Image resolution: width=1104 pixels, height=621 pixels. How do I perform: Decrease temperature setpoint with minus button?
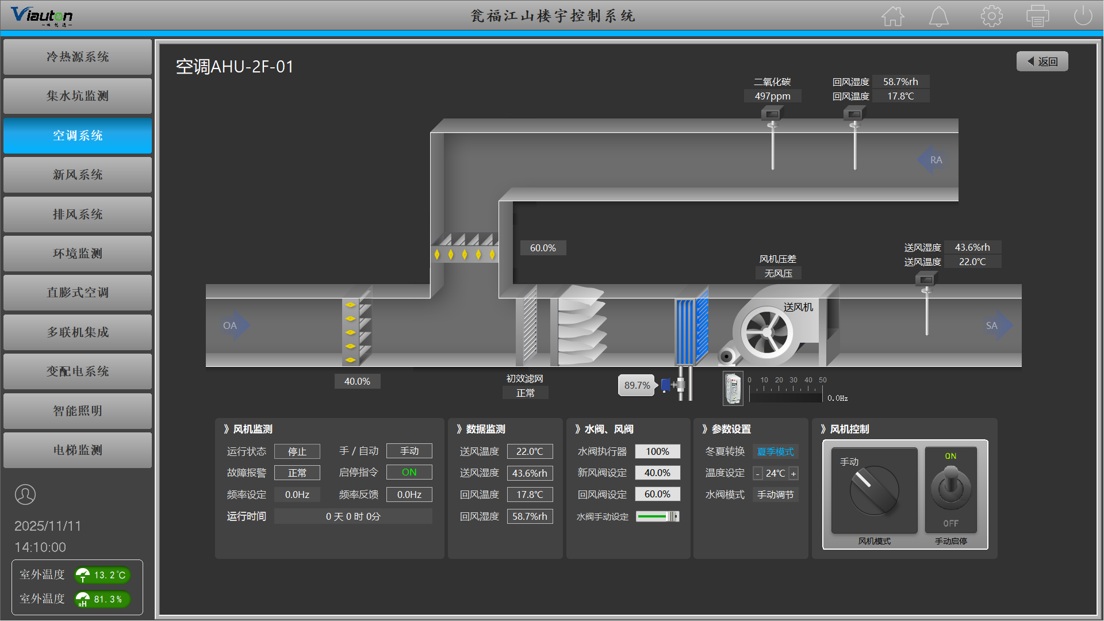(758, 474)
